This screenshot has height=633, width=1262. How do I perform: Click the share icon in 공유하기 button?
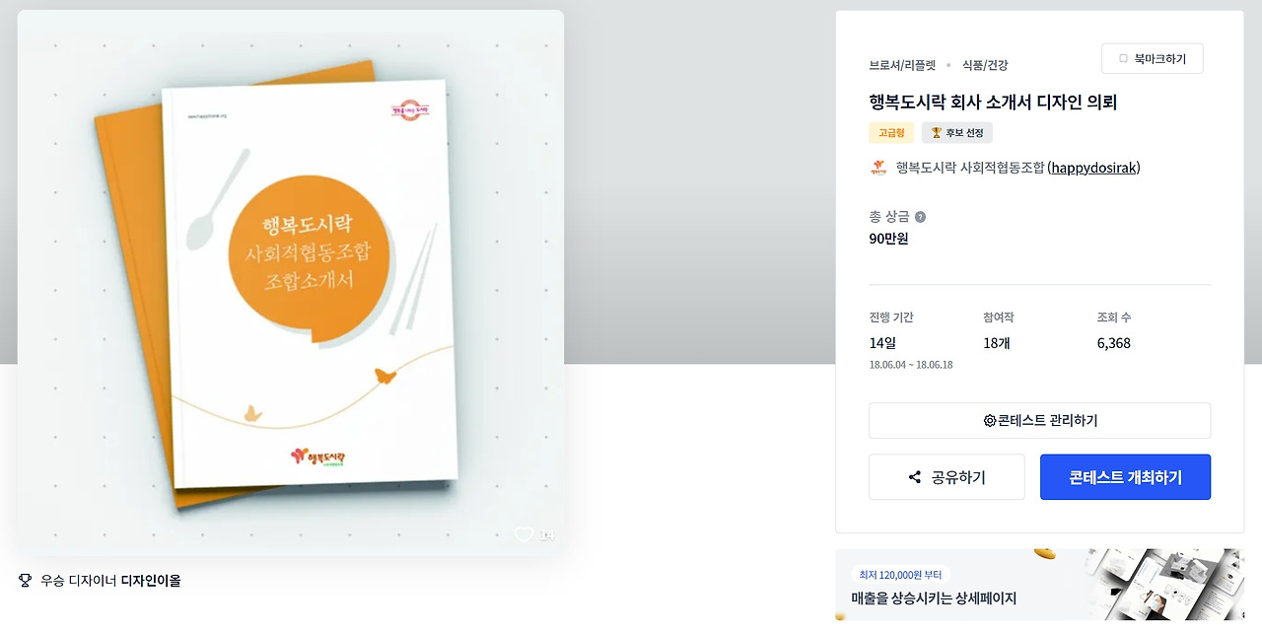(915, 477)
